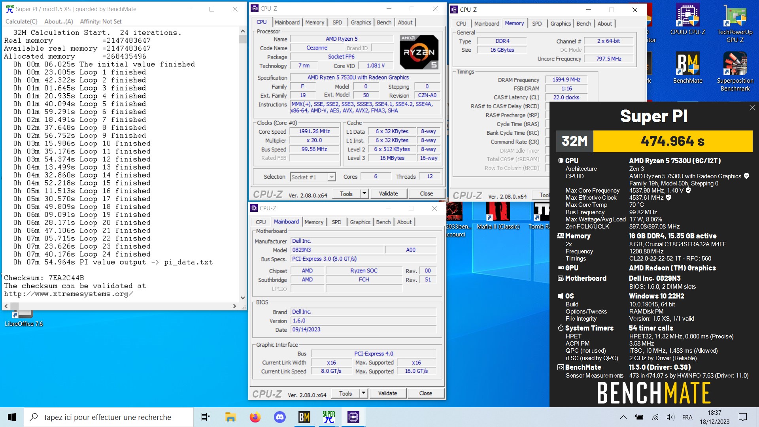Select Bench tab in top CPU-Z window
The width and height of the screenshot is (759, 427).
384,23
